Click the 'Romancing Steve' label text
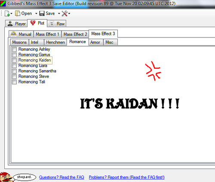This screenshot has height=182, width=215. click(34, 76)
